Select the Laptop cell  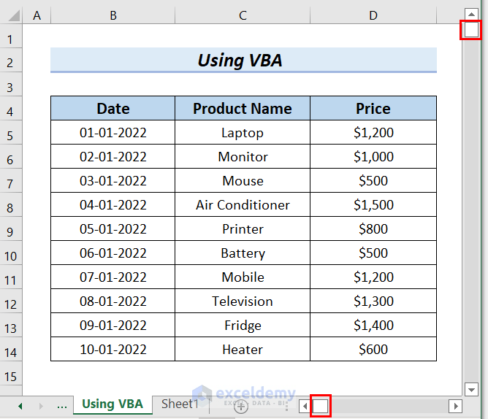243,133
